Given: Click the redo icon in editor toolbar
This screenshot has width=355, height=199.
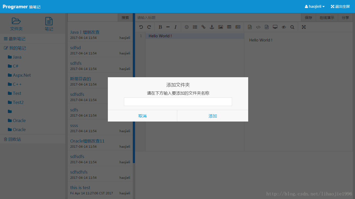Looking at the screenshot, I should click(x=149, y=27).
